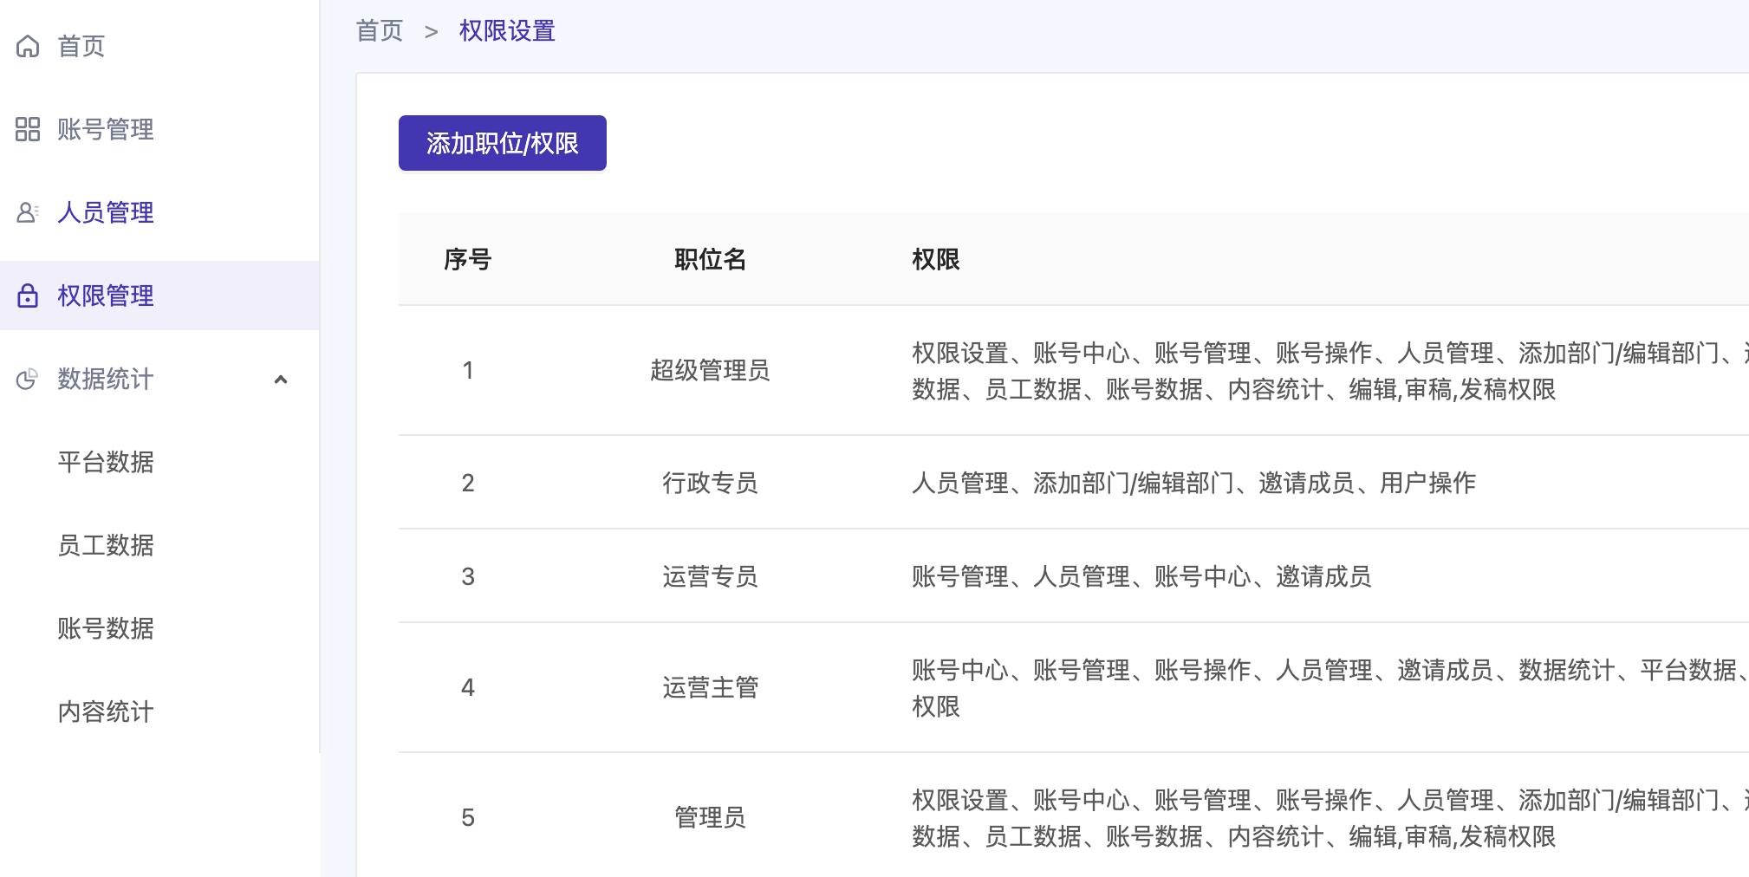Collapse the 数据统计 submenu chevron
The image size is (1749, 877).
pos(280,380)
